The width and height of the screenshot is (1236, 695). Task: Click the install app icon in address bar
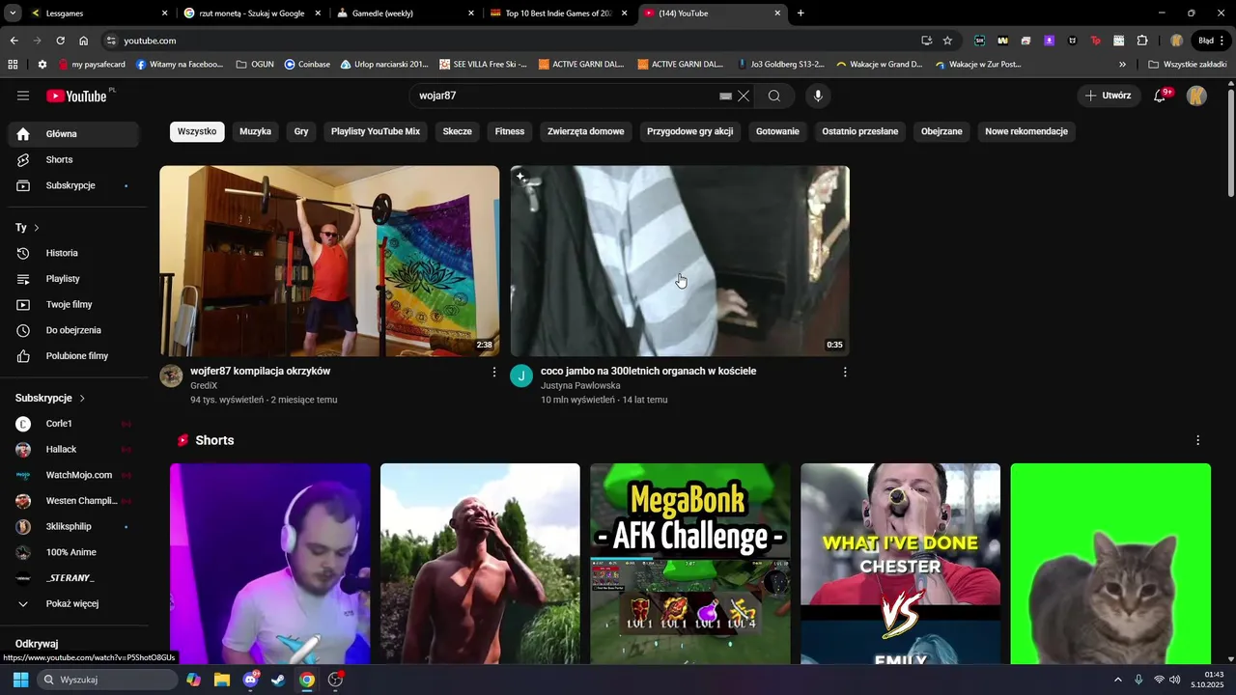point(927,41)
